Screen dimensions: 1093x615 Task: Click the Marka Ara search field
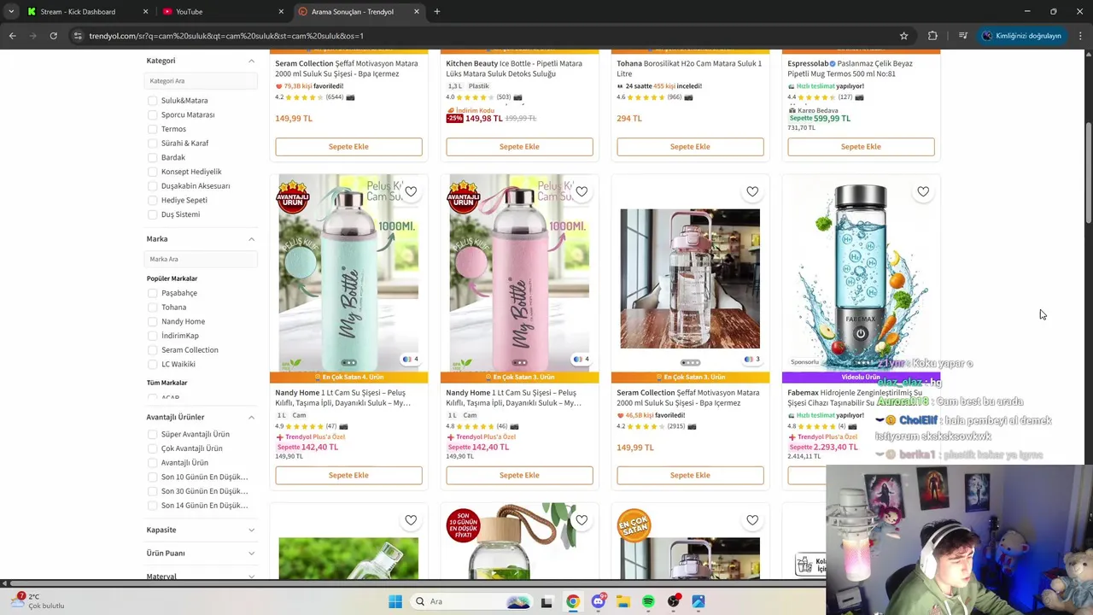[x=201, y=259]
